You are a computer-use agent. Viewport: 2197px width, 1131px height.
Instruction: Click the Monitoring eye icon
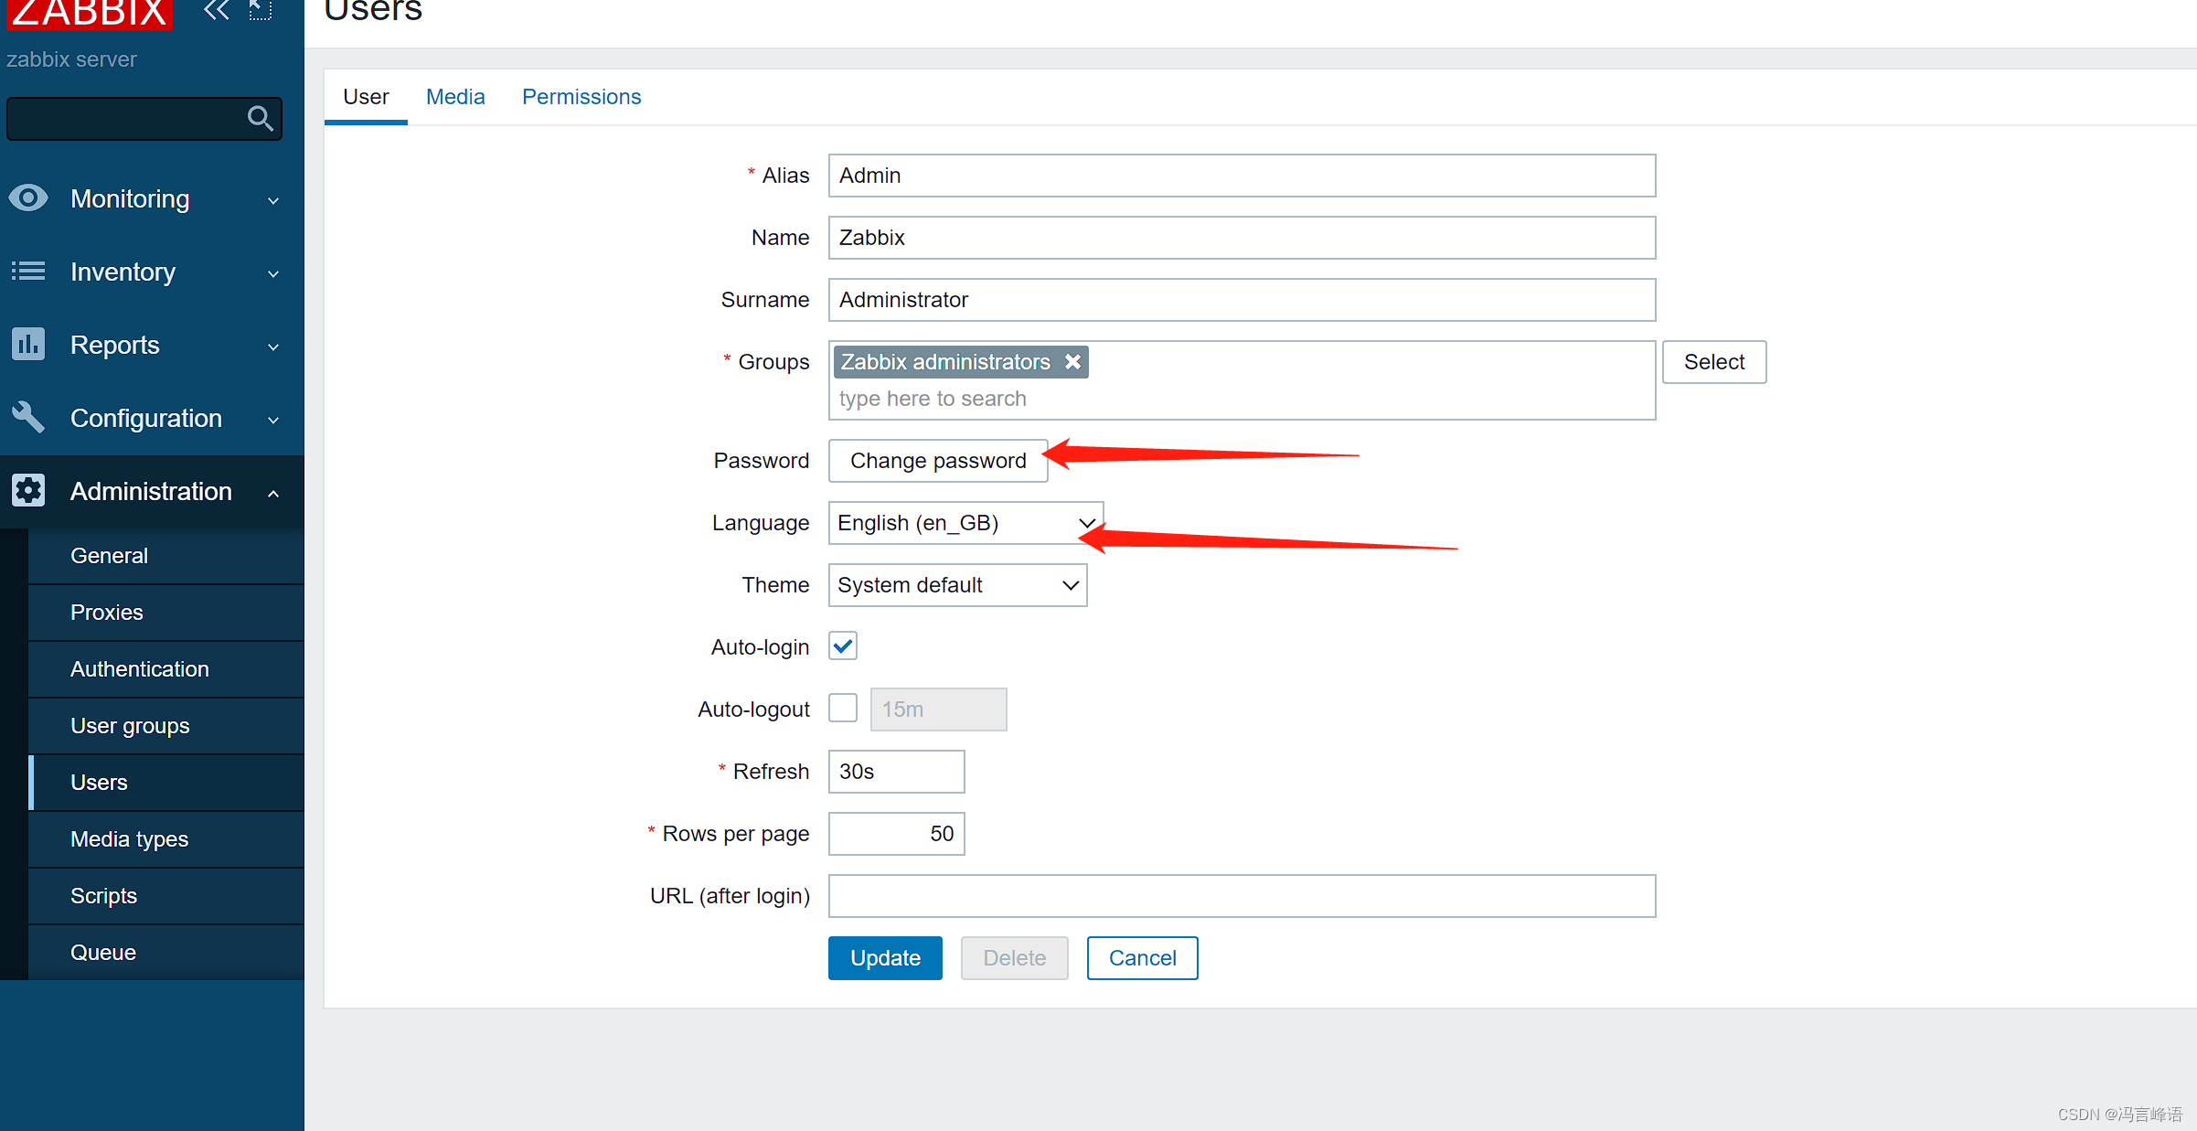(28, 198)
